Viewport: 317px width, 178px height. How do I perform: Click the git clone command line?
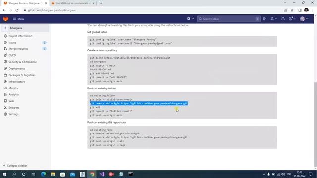pyautogui.click(x=130, y=58)
